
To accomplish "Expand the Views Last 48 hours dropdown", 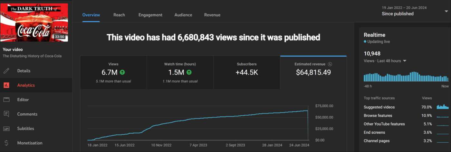I will (x=405, y=61).
